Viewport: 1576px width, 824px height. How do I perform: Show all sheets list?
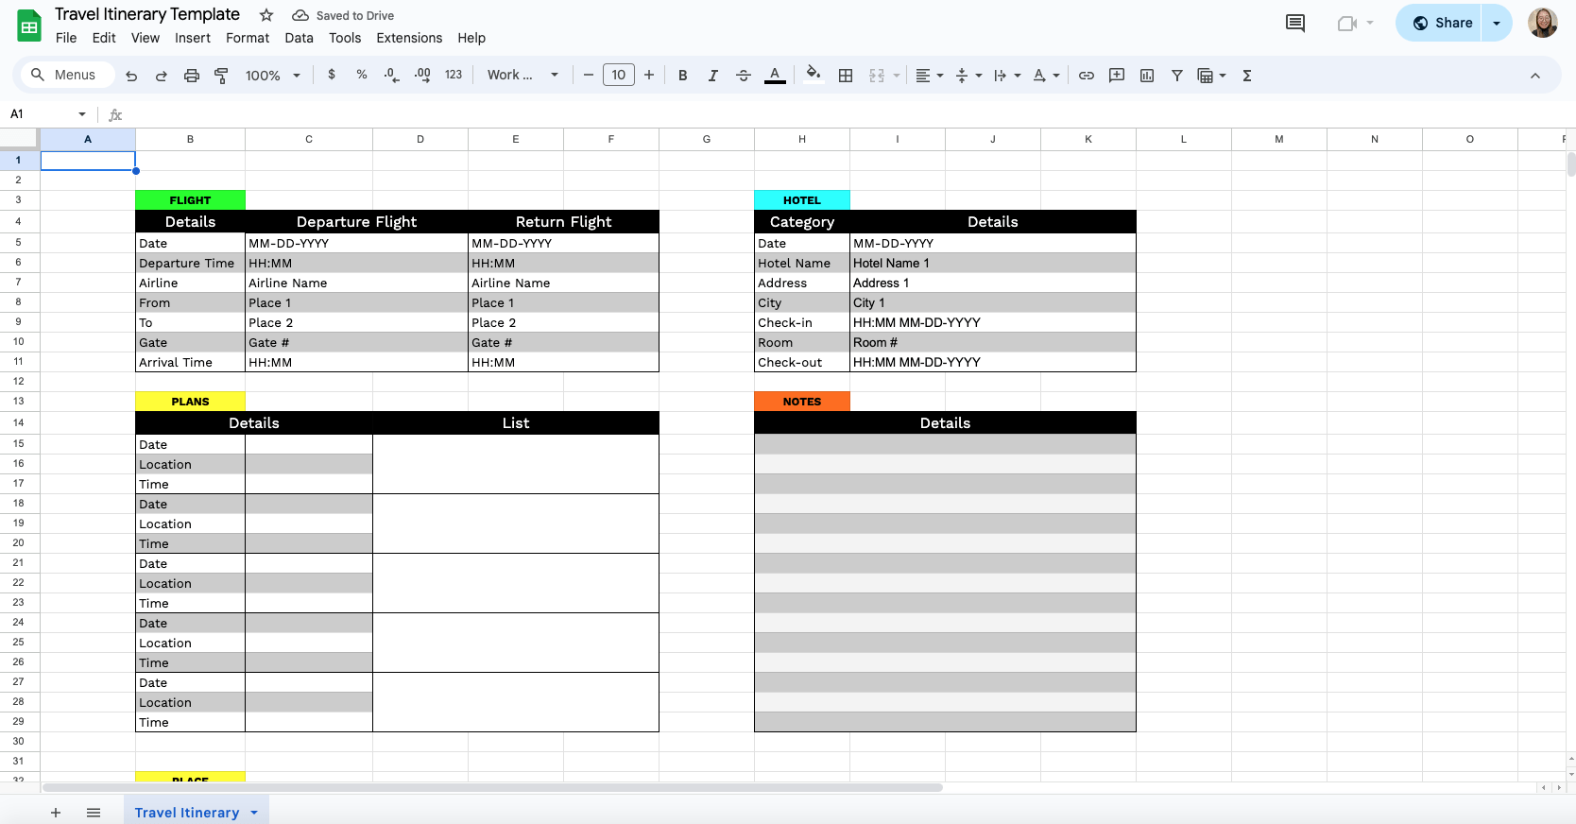(94, 813)
